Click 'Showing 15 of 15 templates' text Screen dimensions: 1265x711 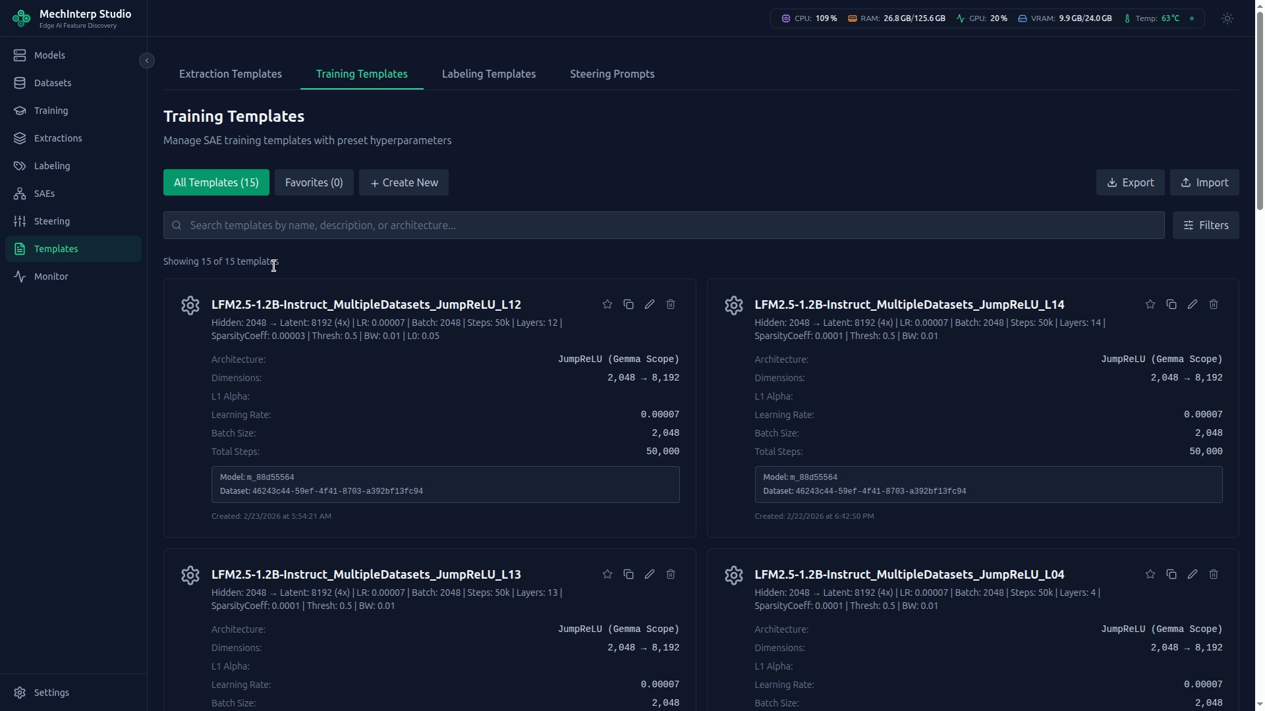click(221, 261)
